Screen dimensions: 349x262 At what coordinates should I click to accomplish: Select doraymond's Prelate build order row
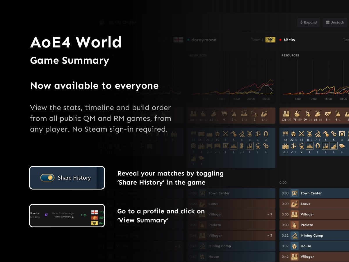click(x=231, y=225)
